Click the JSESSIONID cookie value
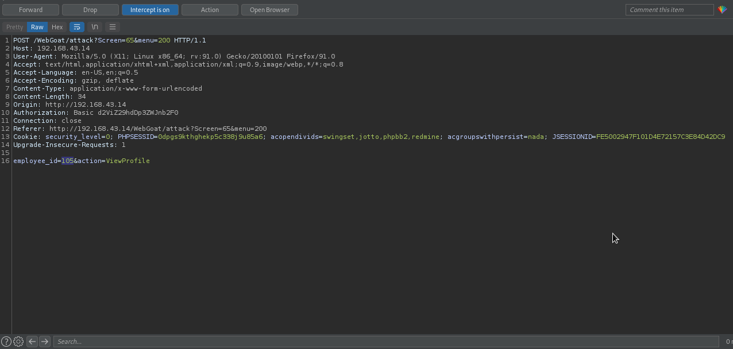 coord(661,137)
